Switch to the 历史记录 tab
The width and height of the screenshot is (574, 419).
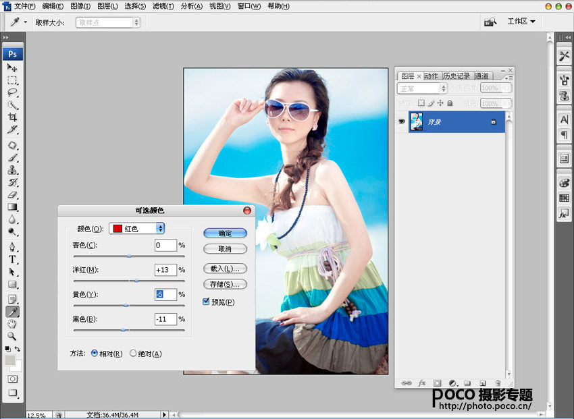point(457,76)
